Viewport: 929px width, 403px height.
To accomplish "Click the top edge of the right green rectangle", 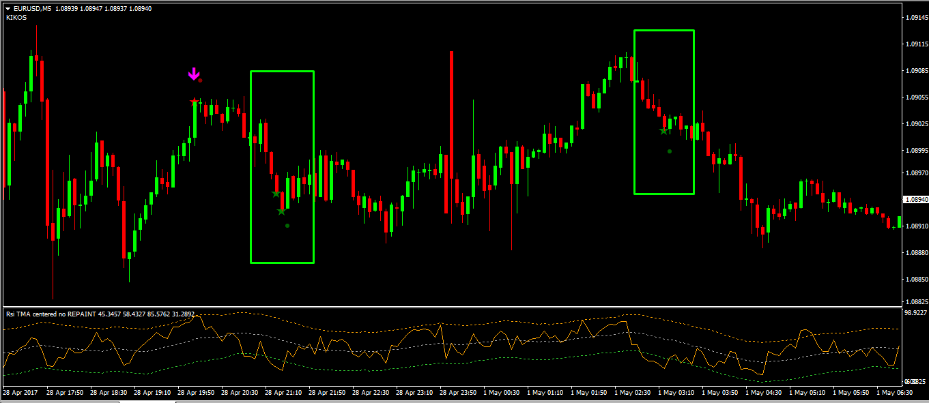I will pos(663,30).
